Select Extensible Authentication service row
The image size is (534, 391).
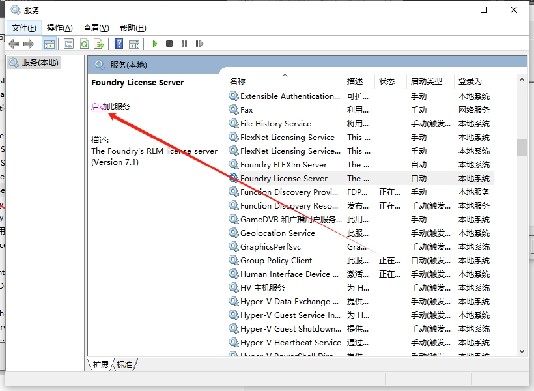click(361, 96)
